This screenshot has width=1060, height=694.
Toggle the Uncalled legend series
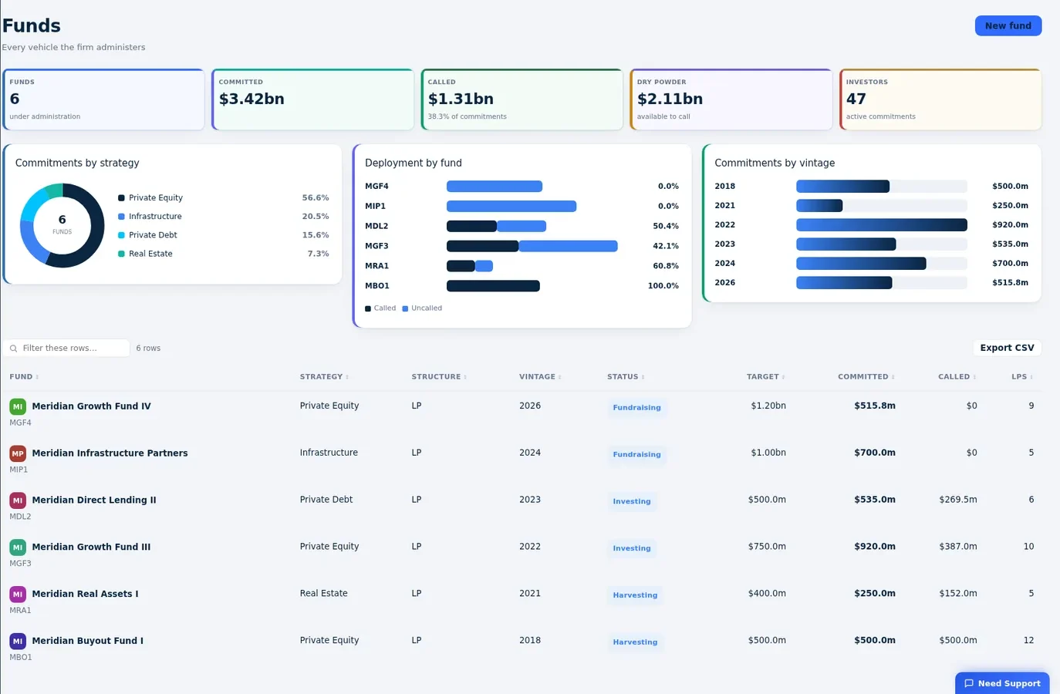point(422,308)
